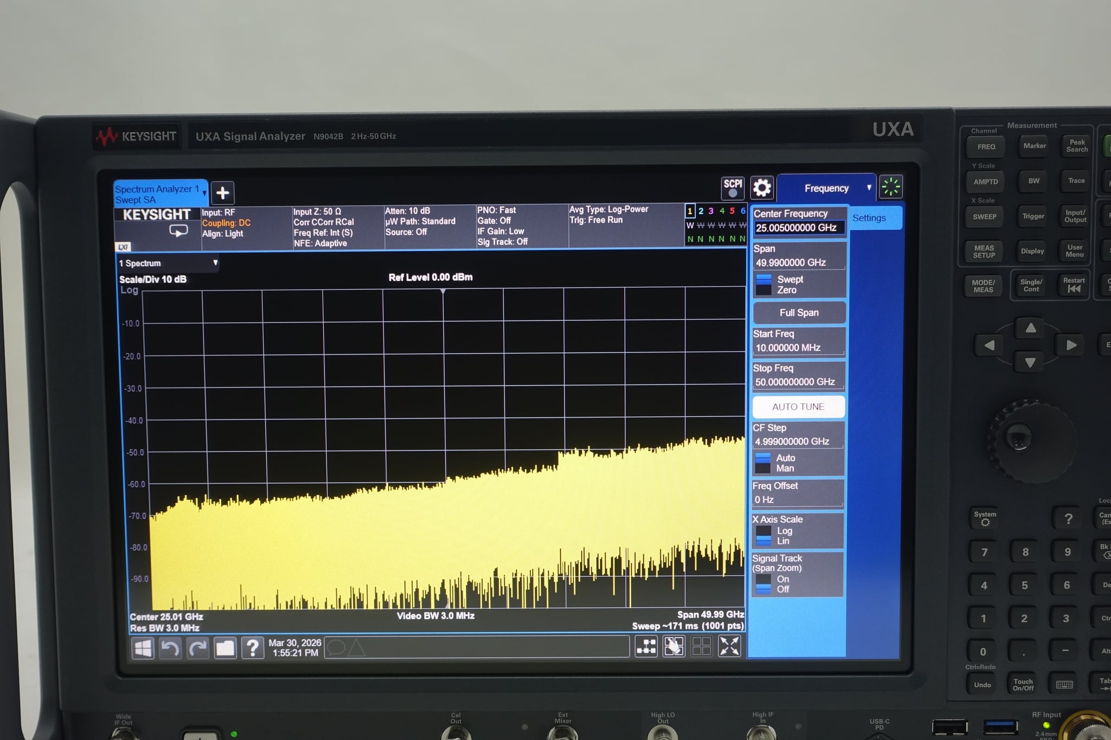Add a new screen with plus button
The width and height of the screenshot is (1111, 740).
222,192
